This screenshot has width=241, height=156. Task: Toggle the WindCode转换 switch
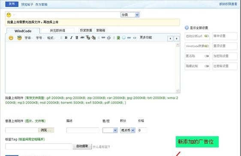[207, 46]
